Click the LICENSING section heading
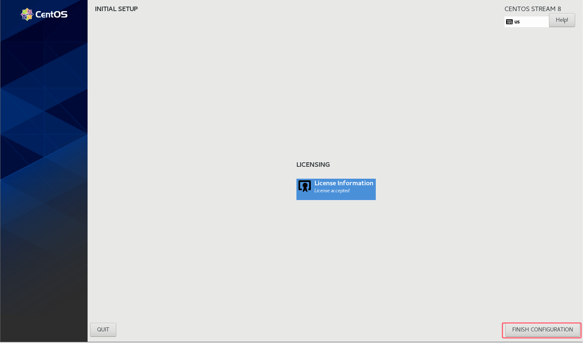 313,165
